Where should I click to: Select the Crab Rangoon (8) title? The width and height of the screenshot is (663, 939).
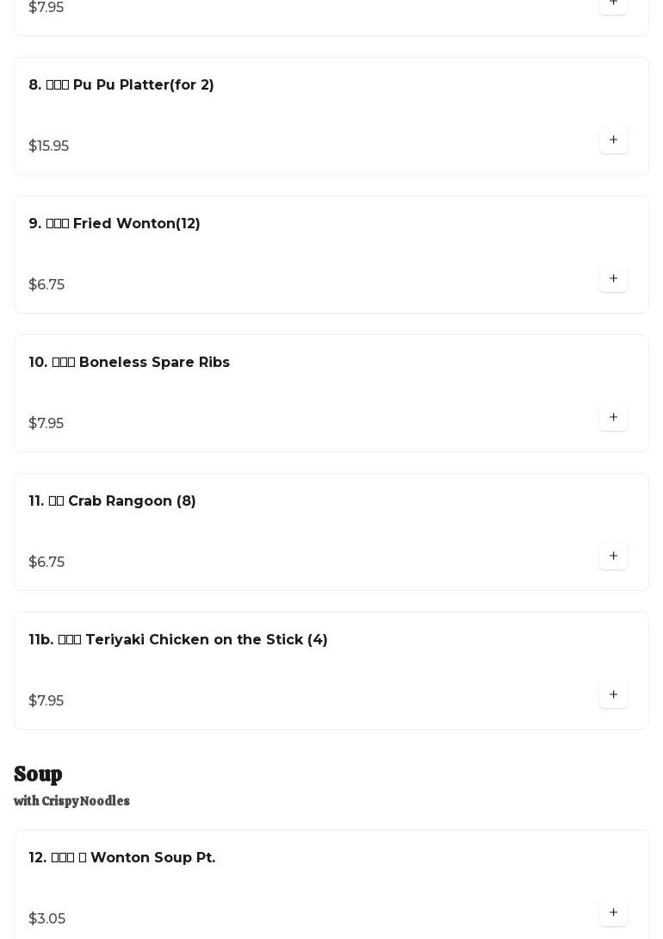(113, 501)
